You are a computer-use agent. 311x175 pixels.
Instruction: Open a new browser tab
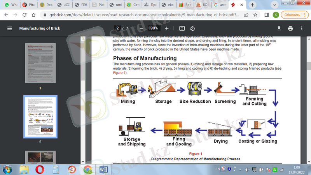(253, 5)
